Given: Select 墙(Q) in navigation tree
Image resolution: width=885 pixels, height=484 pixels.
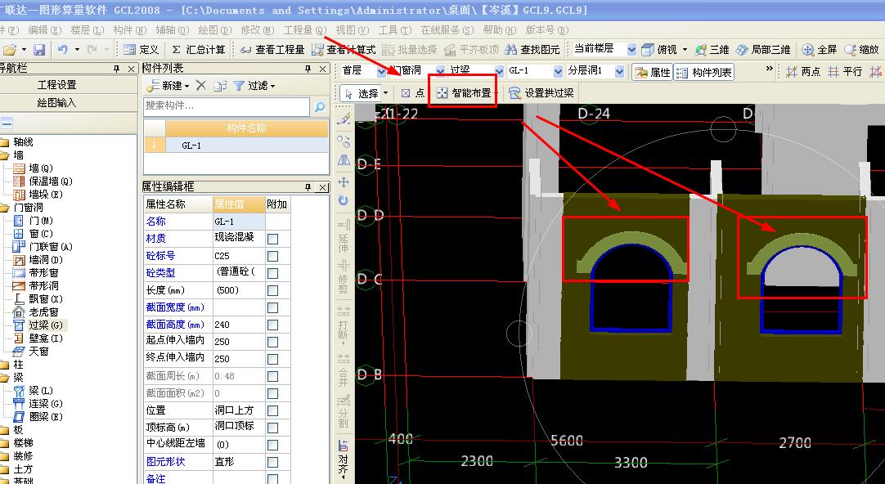Looking at the screenshot, I should tap(34, 168).
